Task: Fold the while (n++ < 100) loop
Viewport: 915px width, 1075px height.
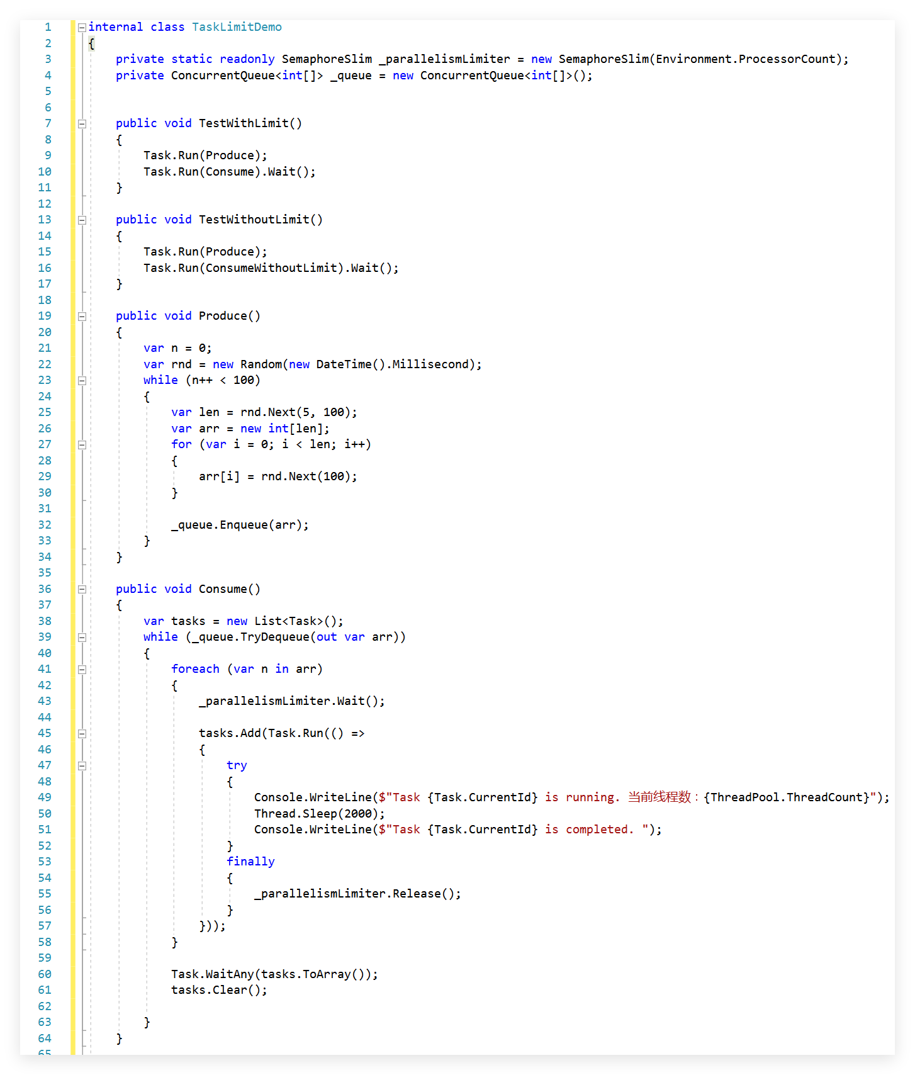Action: [82, 381]
